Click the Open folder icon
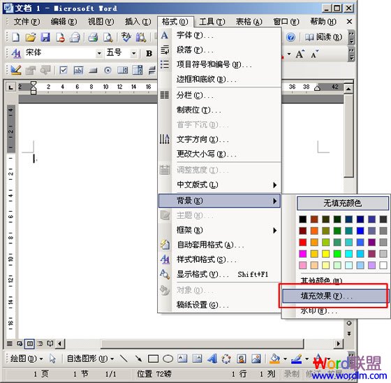This screenshot has width=391, height=383. pyautogui.click(x=31, y=38)
